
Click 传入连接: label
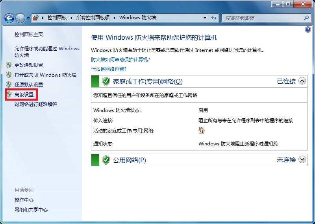[x=103, y=121]
